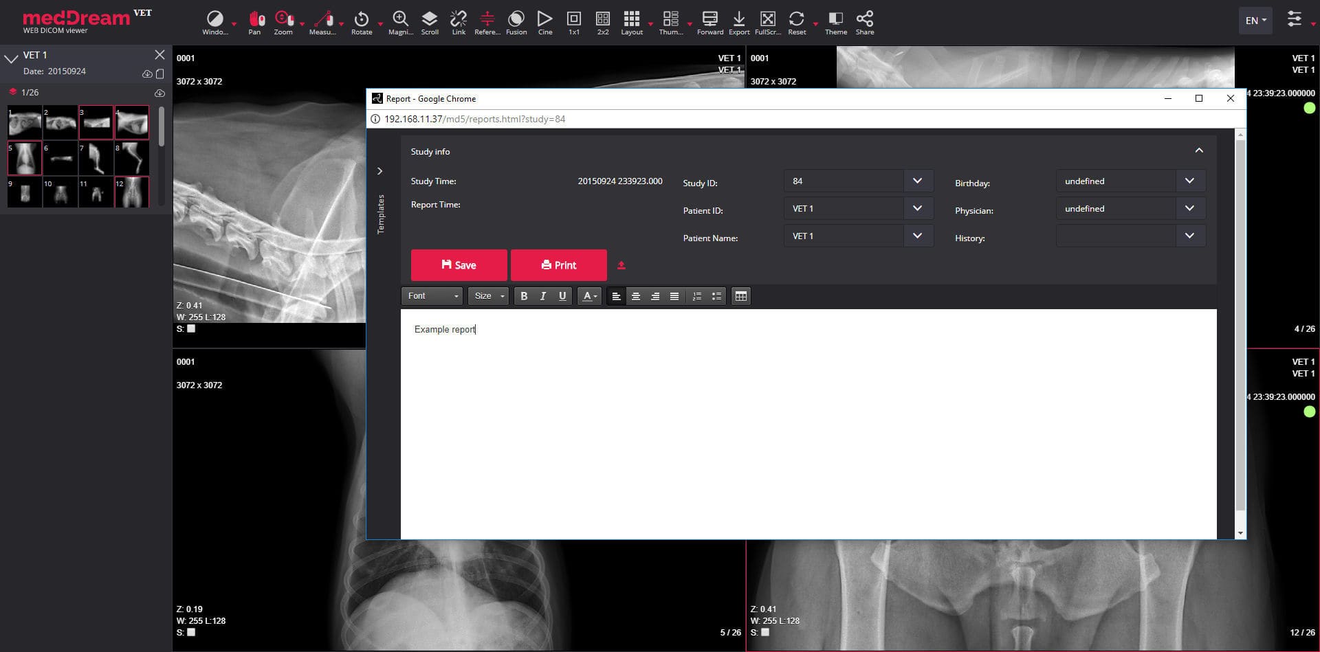This screenshot has width=1320, height=652.
Task: Open the Export function
Action: (738, 21)
